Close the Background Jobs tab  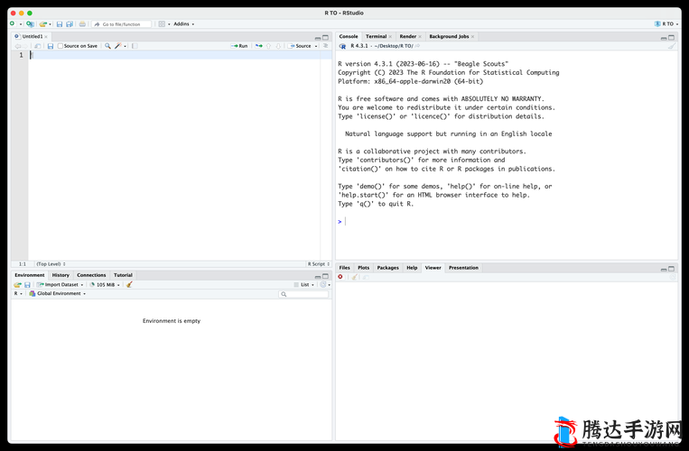[x=473, y=37]
